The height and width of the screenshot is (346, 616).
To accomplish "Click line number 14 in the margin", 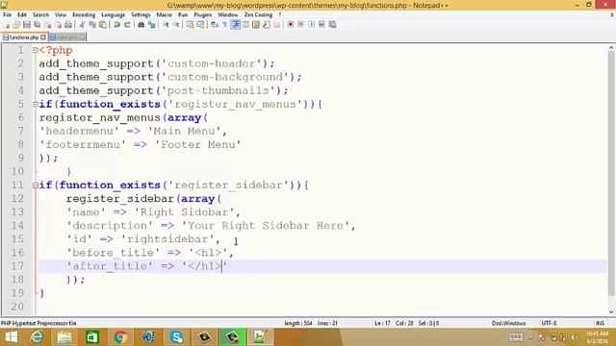I will click(17, 226).
